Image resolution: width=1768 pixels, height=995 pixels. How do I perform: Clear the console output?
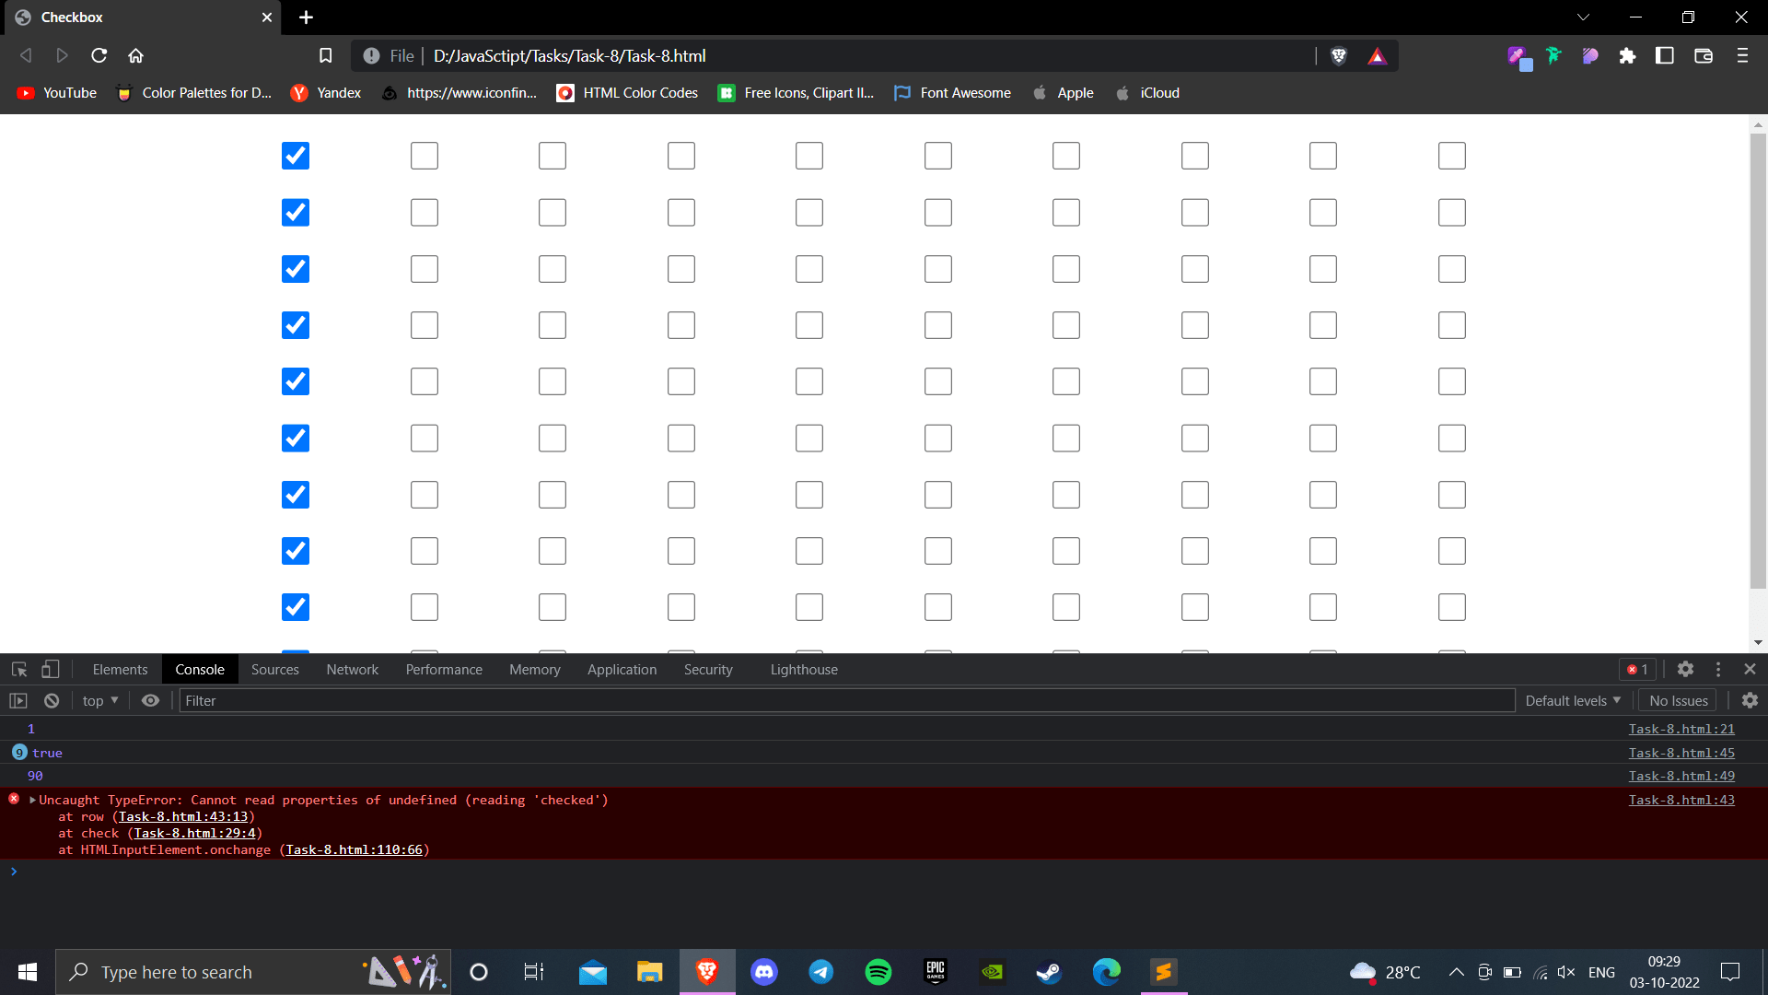tap(52, 700)
